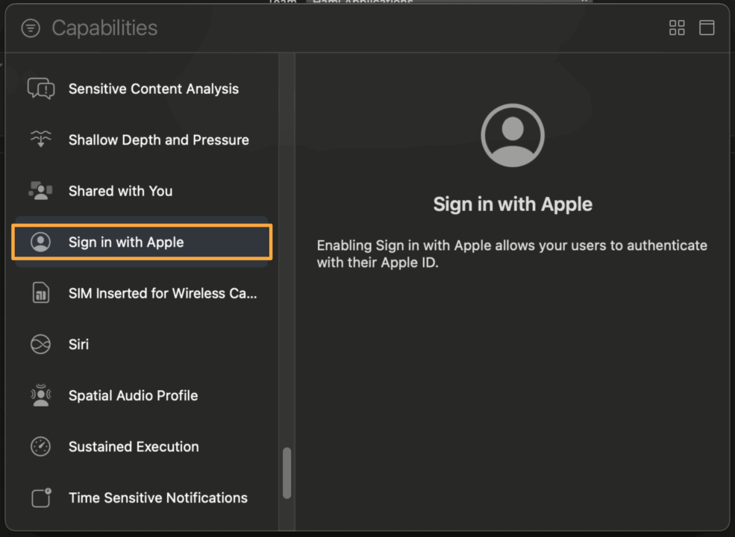This screenshot has width=735, height=537.
Task: Select Time Sensitive Notifications capability
Action: coord(142,497)
